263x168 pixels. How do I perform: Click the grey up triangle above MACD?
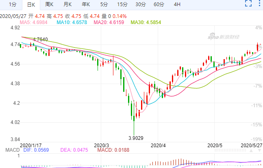coord(251,150)
